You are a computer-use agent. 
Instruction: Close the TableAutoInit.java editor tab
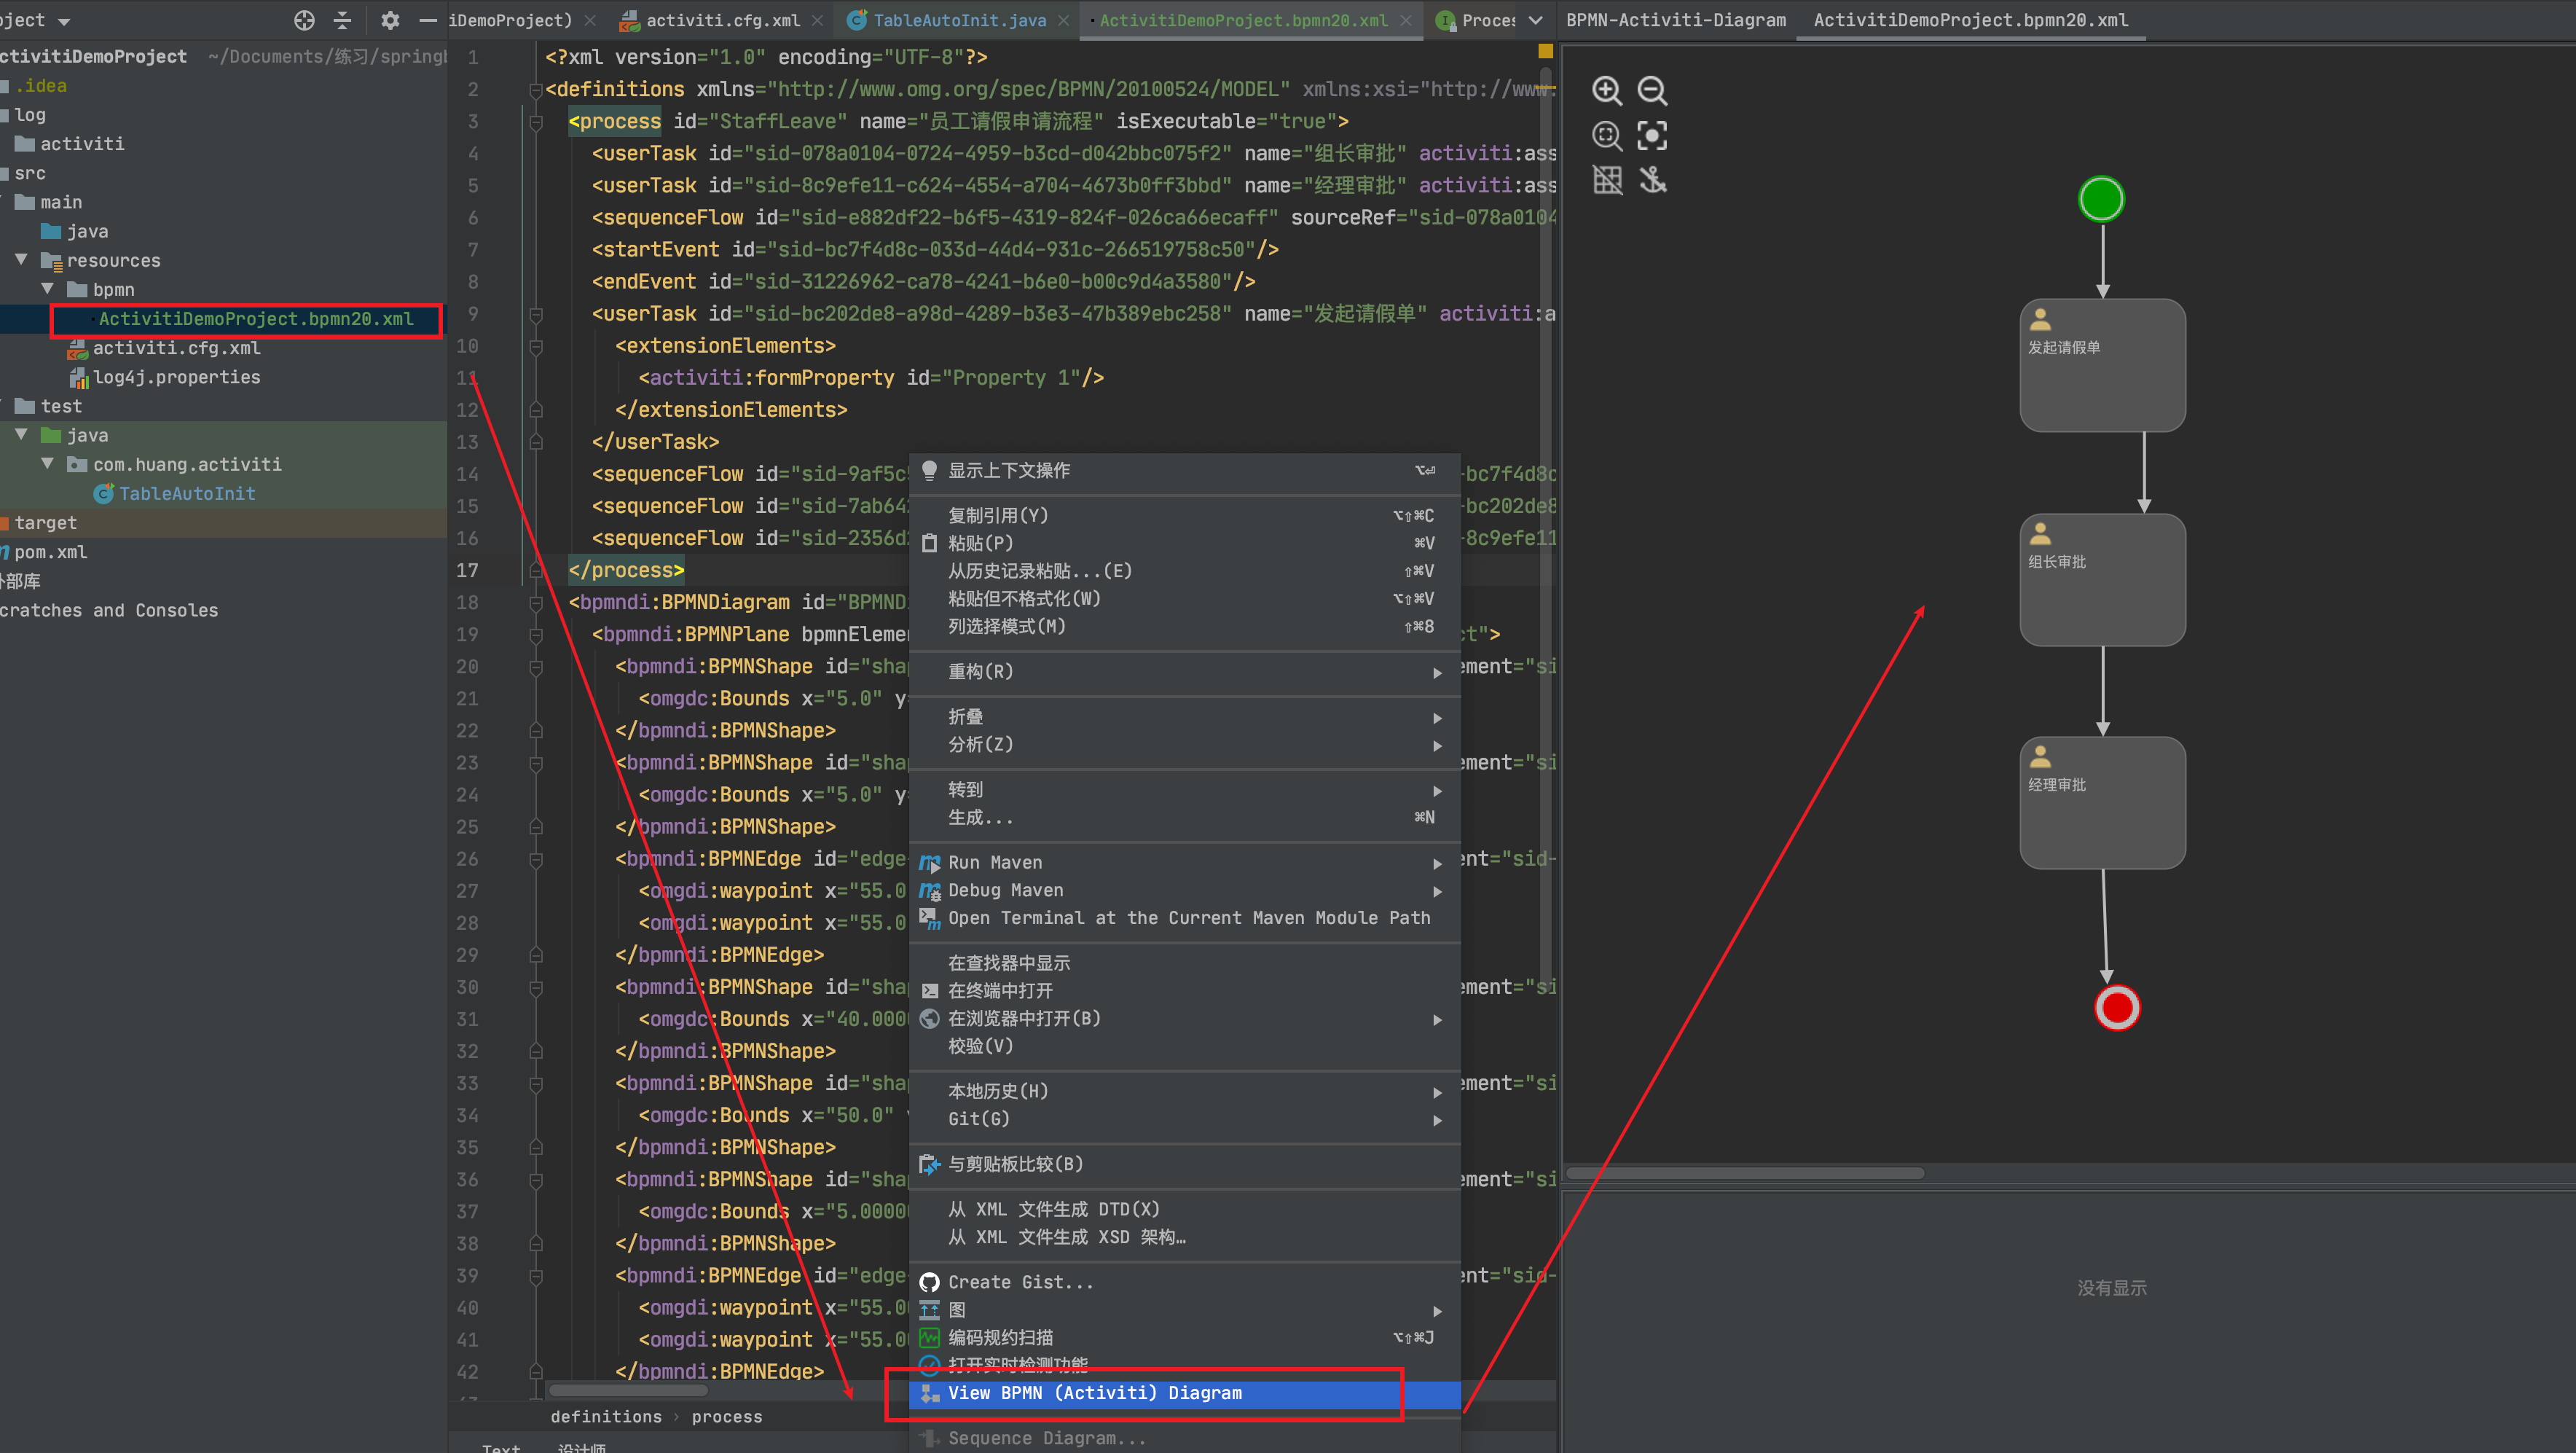(1064, 20)
